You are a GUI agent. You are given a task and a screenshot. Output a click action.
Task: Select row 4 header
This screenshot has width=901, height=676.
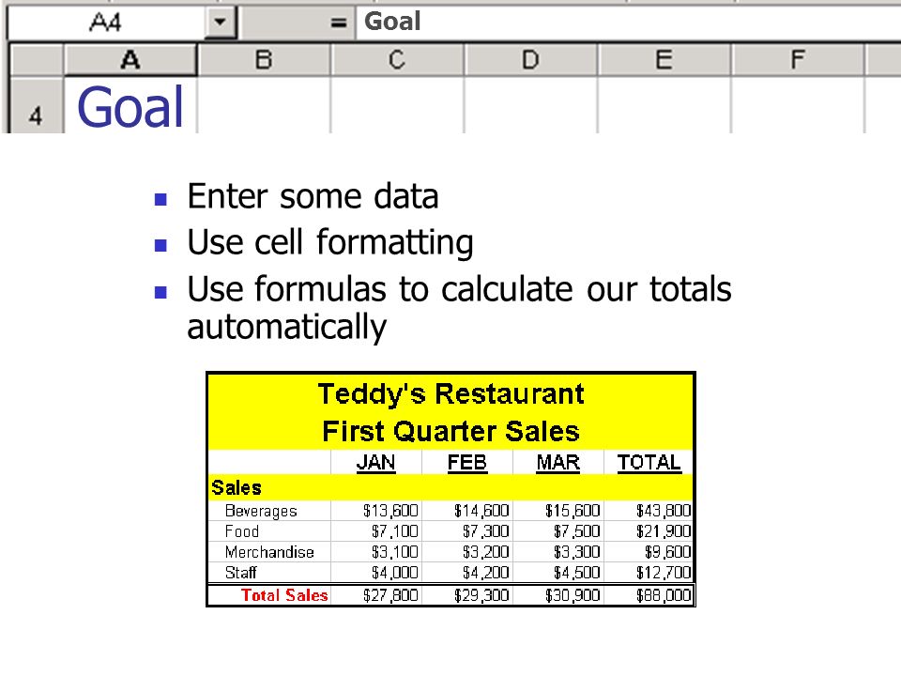(37, 106)
